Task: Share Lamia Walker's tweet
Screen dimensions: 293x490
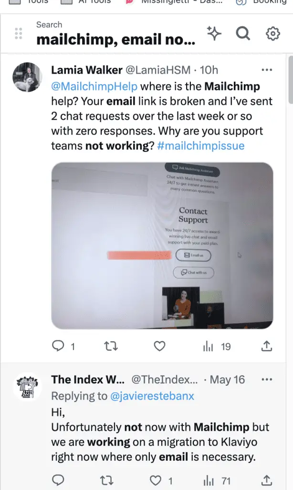Action: [266, 346]
